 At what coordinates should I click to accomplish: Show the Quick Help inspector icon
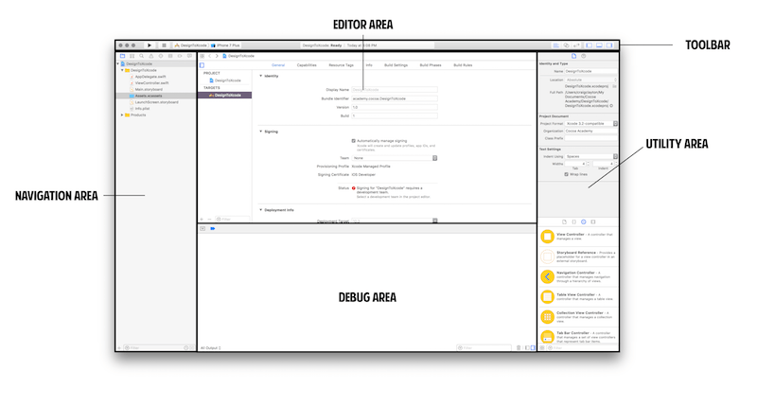583,56
